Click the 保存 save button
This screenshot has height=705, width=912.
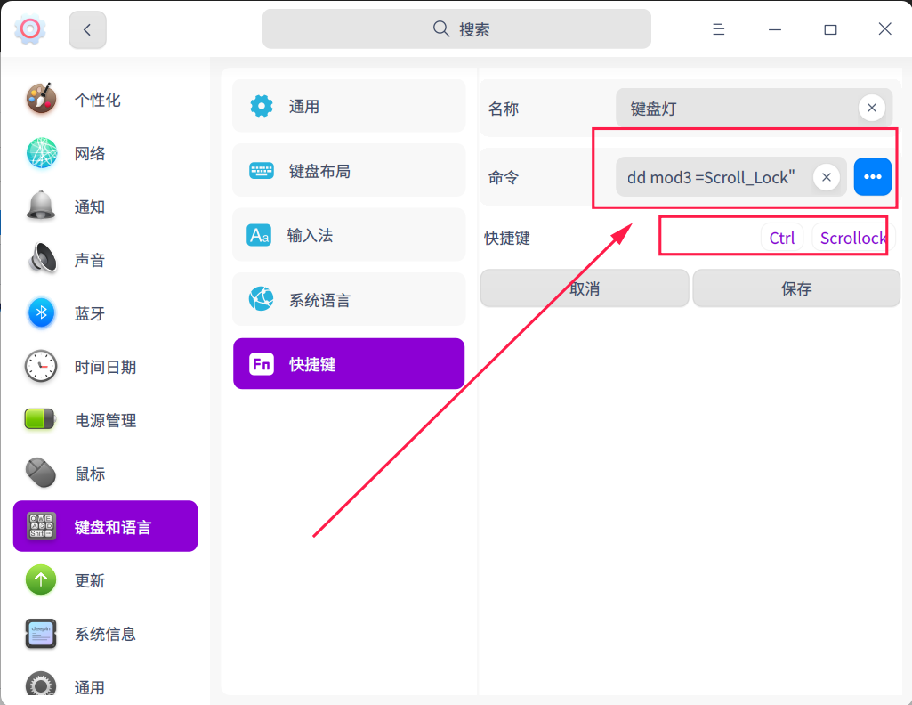pos(796,288)
